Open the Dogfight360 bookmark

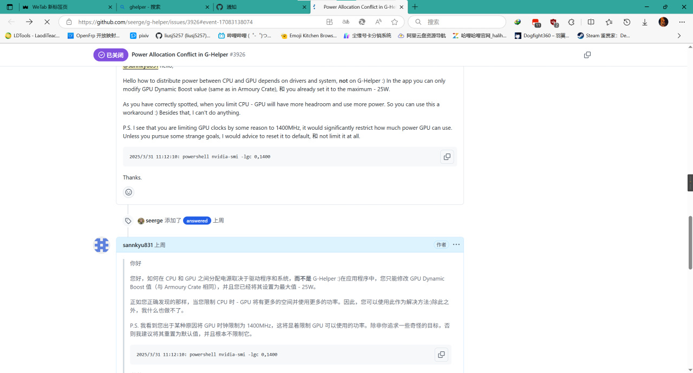[542, 36]
